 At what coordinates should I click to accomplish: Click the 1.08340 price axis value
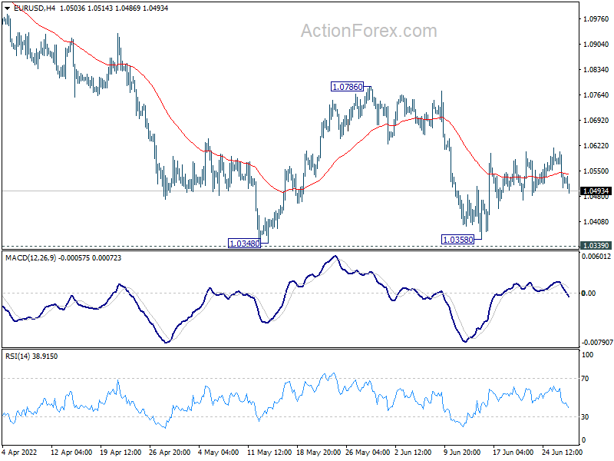[596, 70]
